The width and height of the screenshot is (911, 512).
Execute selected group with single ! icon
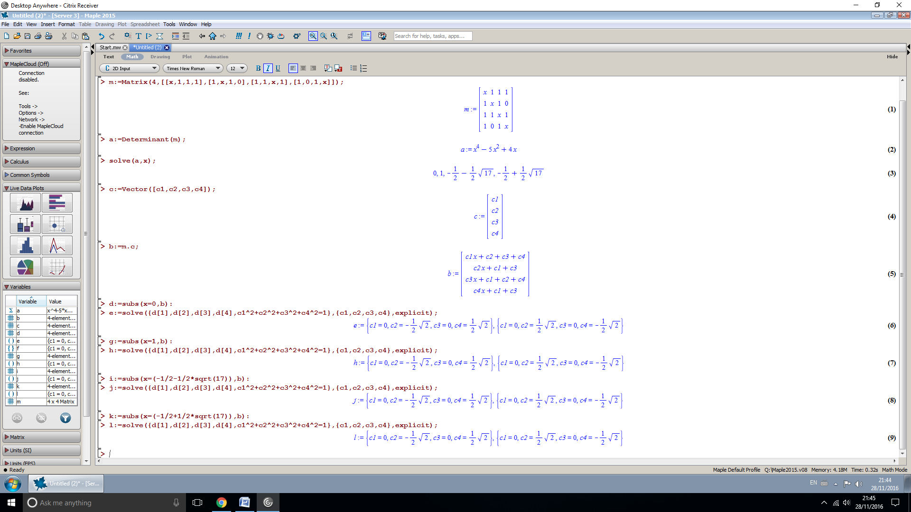click(249, 36)
